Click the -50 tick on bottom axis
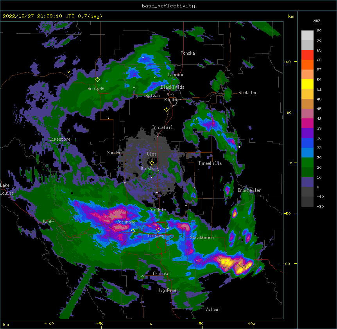 click(100, 324)
